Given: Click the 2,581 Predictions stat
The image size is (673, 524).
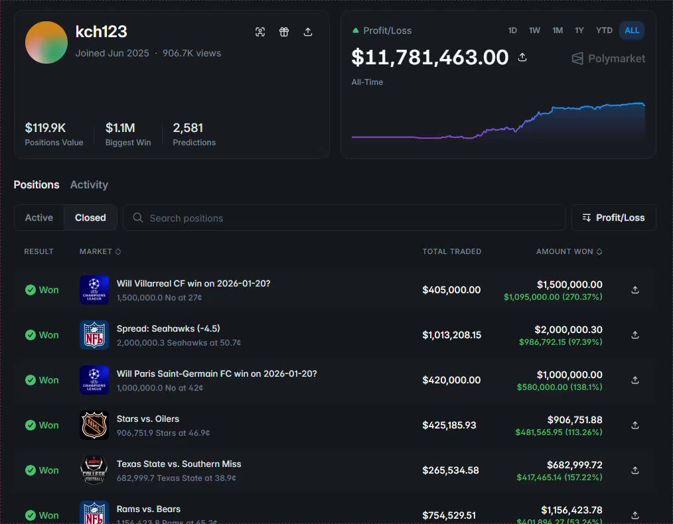Looking at the screenshot, I should pyautogui.click(x=194, y=134).
